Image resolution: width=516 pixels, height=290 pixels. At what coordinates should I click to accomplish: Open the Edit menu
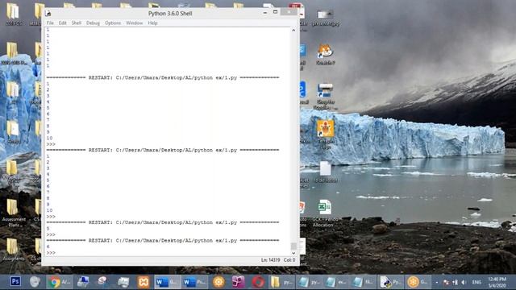[63, 23]
